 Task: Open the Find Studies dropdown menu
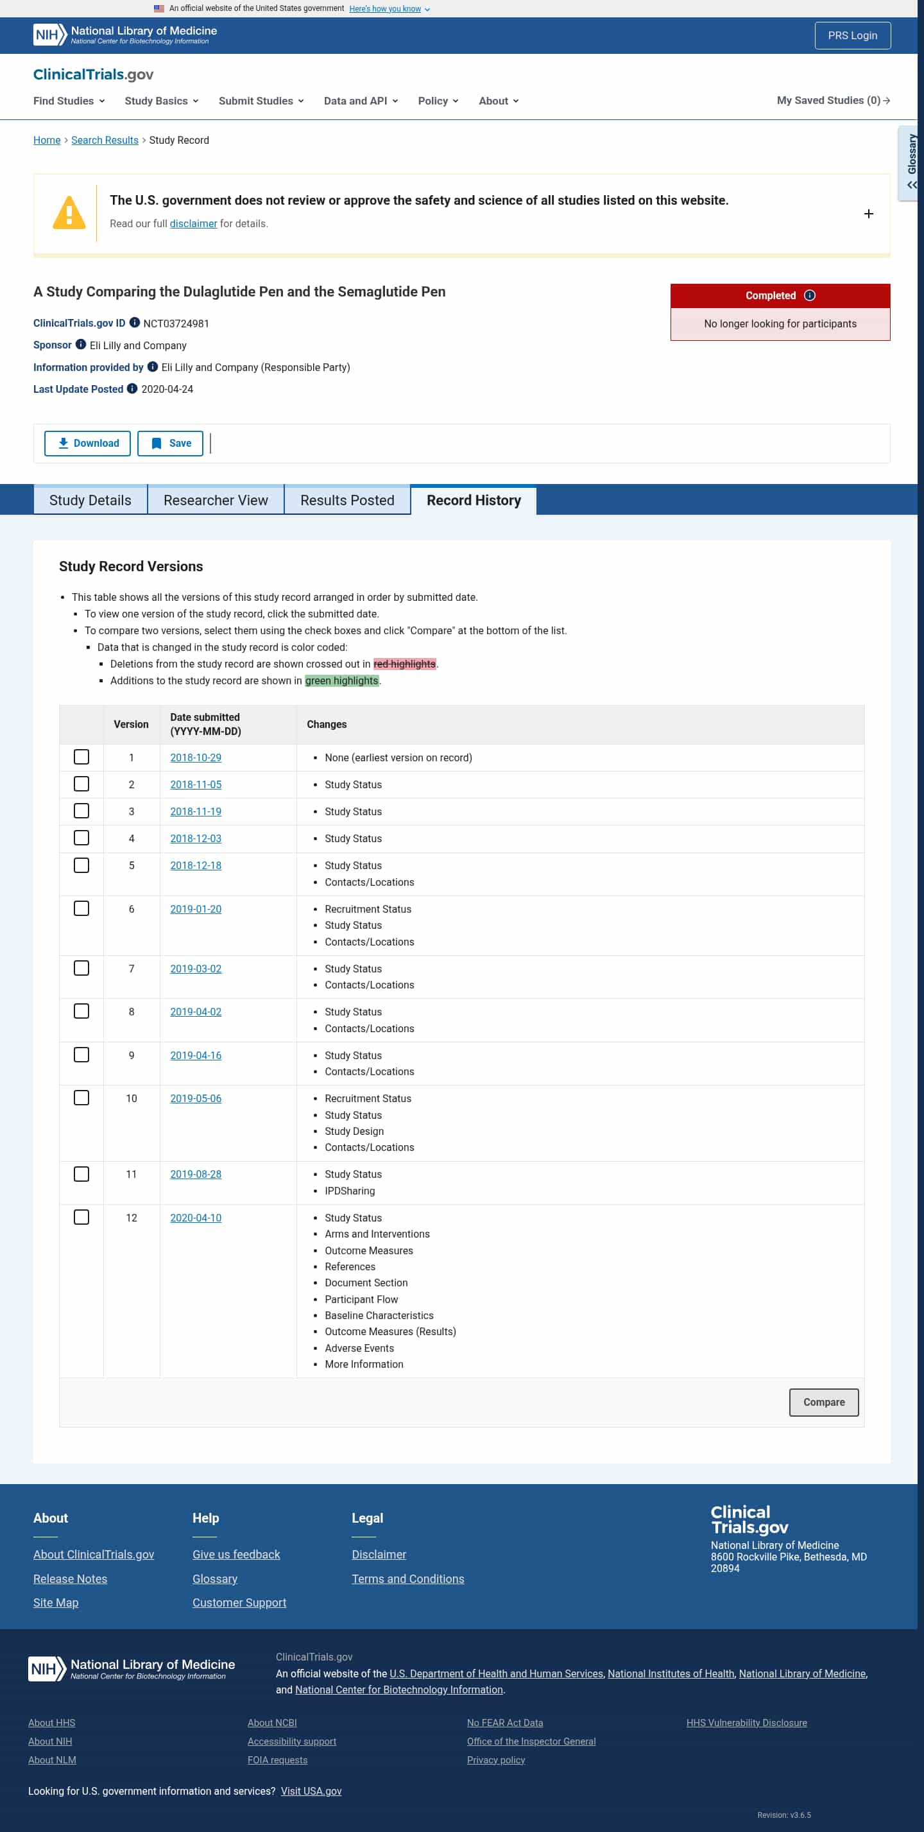[69, 101]
